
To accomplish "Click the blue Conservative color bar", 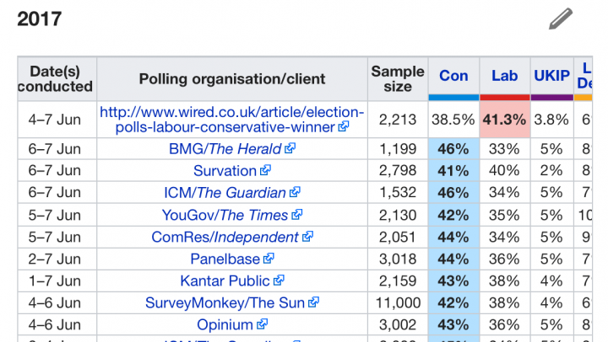I will coord(453,98).
